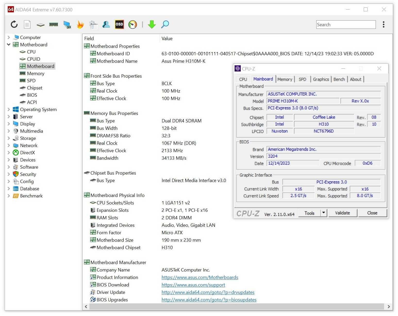Click the horizontal scrollbar left arrow

pos(86,306)
